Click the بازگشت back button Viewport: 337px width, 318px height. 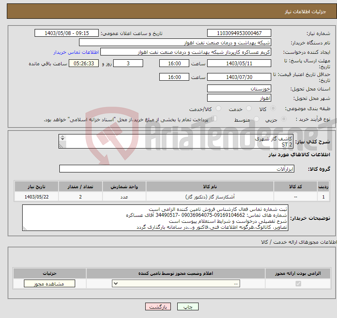pos(158,306)
